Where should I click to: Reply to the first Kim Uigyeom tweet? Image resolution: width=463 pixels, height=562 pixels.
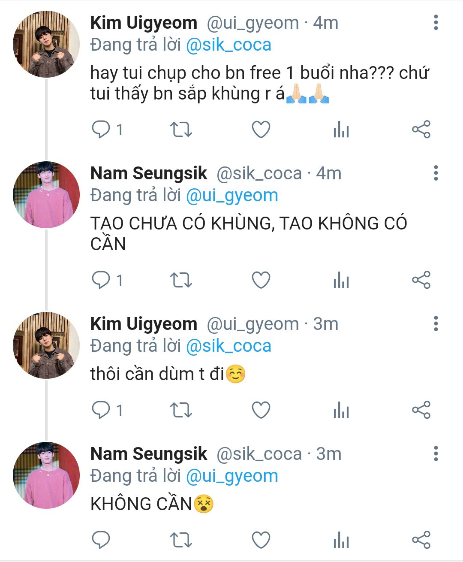pos(101,129)
